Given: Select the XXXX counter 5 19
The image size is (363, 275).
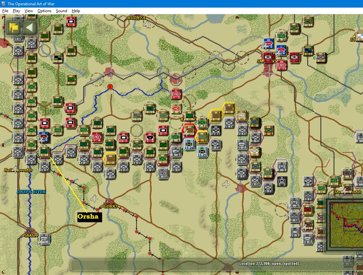Looking at the screenshot, I should [308, 51].
